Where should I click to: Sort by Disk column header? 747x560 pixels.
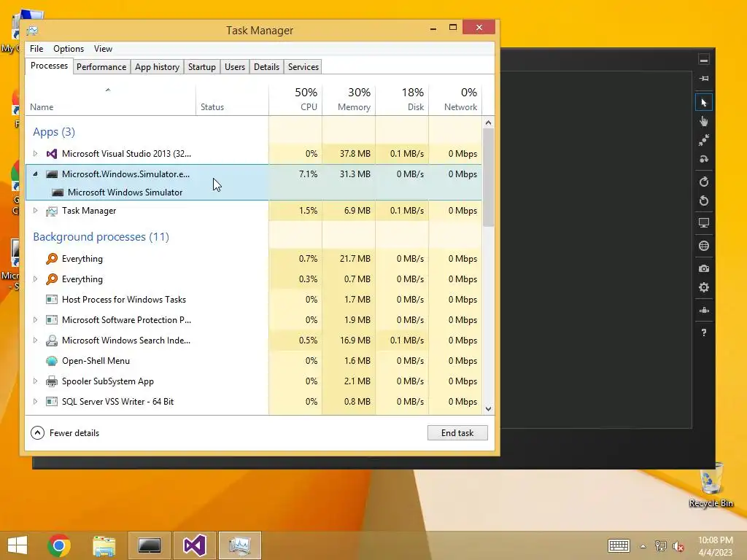[402, 99]
